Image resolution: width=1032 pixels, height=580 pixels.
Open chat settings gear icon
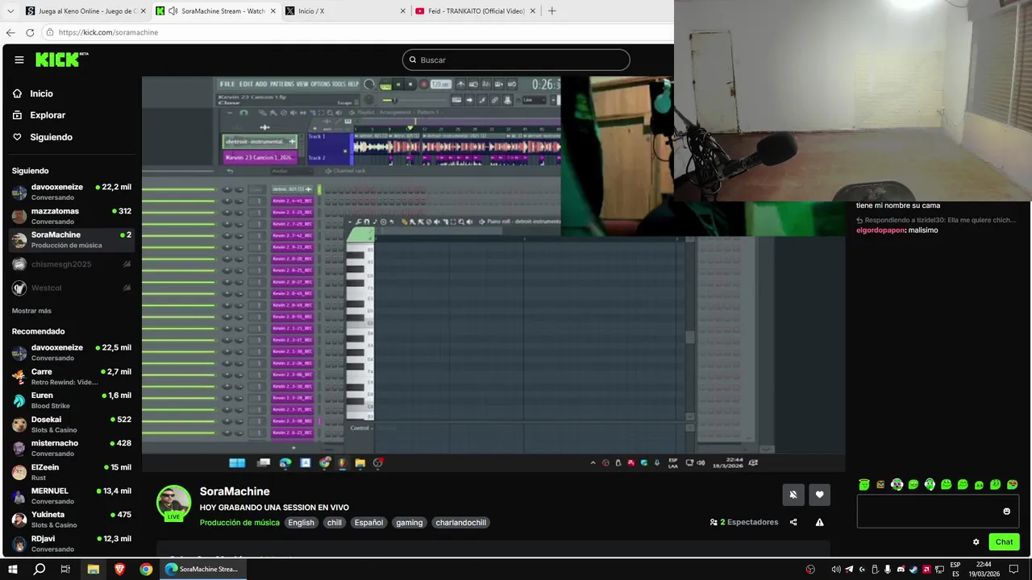click(976, 542)
